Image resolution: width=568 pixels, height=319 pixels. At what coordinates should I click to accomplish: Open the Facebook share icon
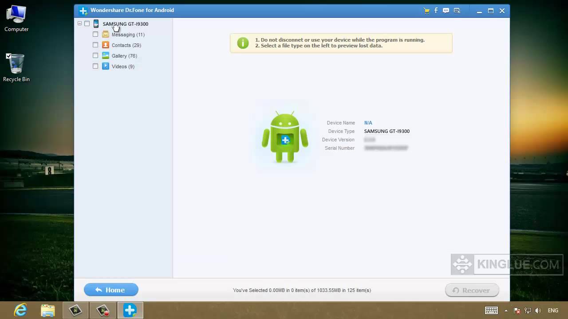[436, 11]
